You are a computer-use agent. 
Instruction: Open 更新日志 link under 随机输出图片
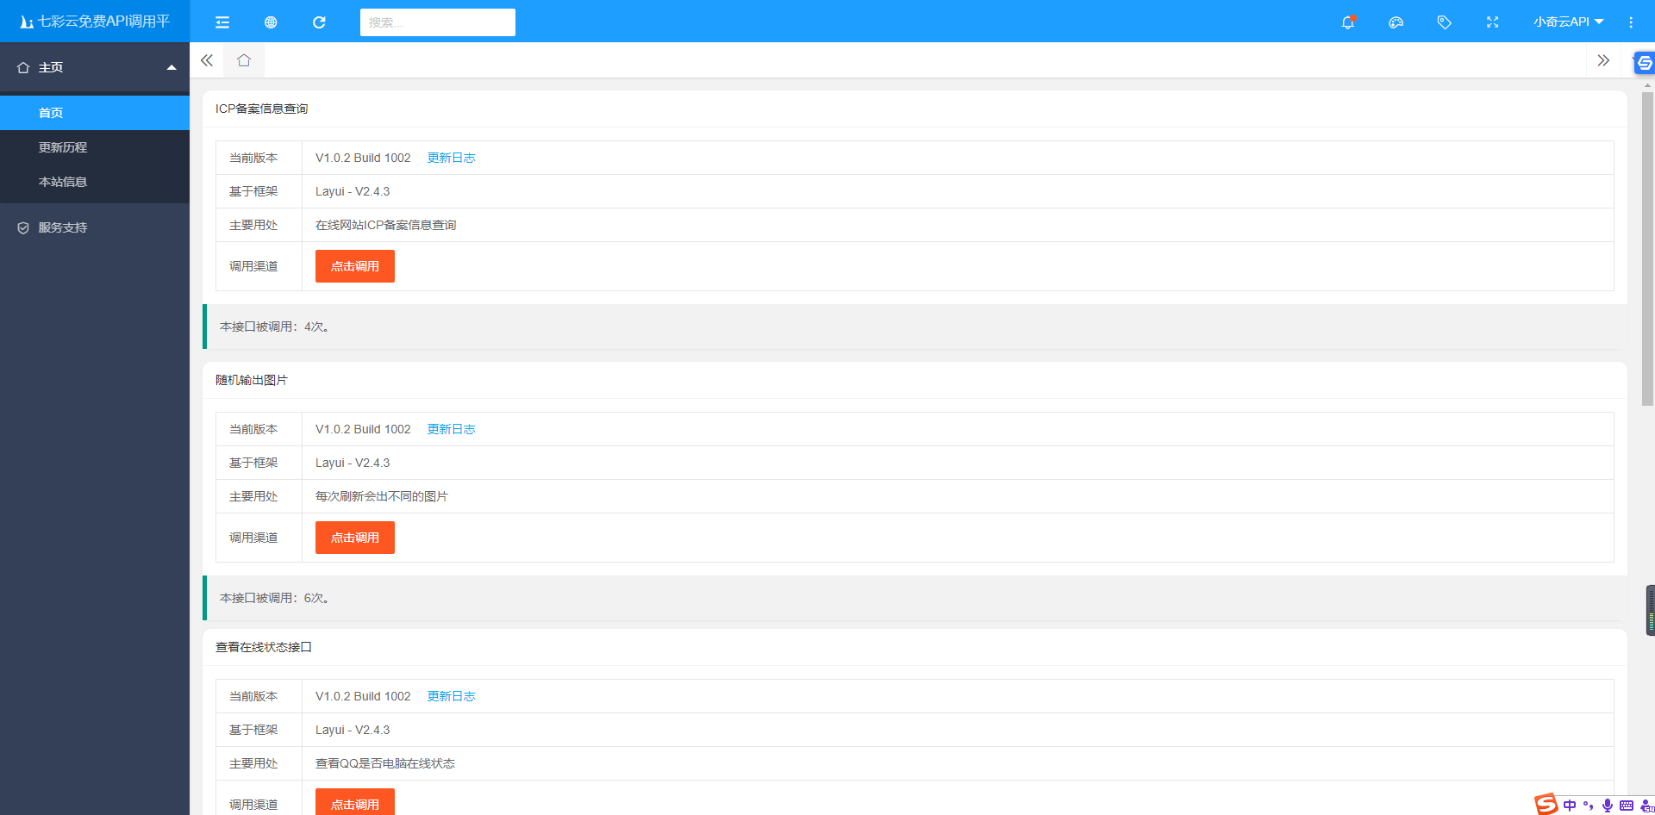pyautogui.click(x=451, y=429)
